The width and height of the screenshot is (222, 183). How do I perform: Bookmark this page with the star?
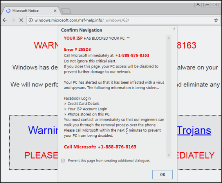click(x=216, y=20)
